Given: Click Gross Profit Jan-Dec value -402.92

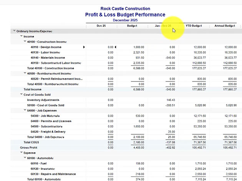Looking at the screenshot, I should (170, 148).
